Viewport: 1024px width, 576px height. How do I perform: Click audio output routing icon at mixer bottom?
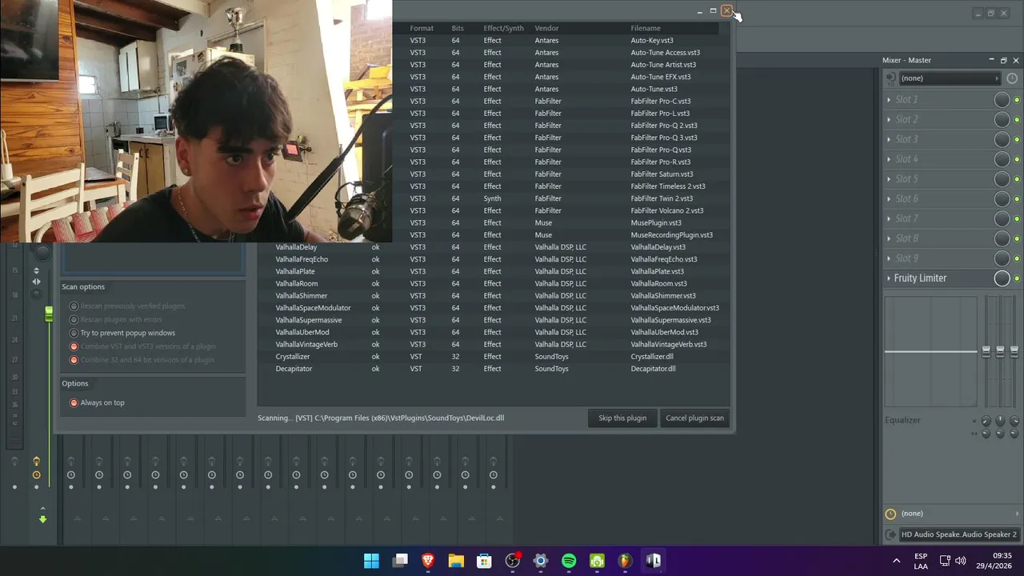pyautogui.click(x=890, y=534)
